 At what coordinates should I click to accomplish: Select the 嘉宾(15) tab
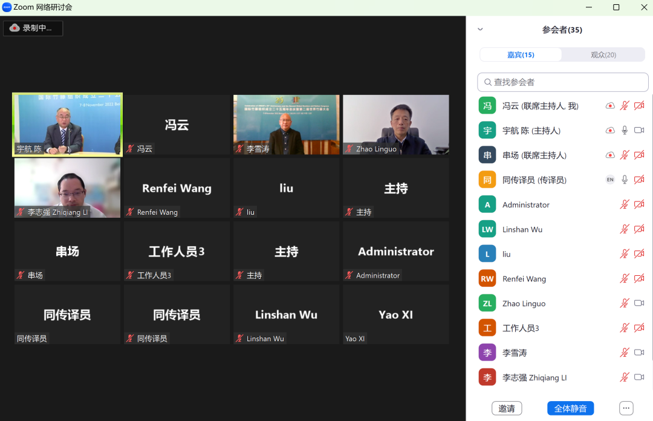pyautogui.click(x=521, y=54)
